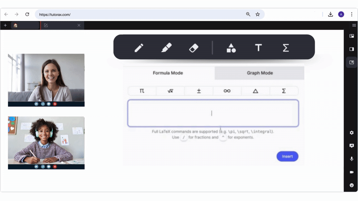Toggle the camera in right sidebar
This screenshot has width=358, height=201.
coord(352,172)
